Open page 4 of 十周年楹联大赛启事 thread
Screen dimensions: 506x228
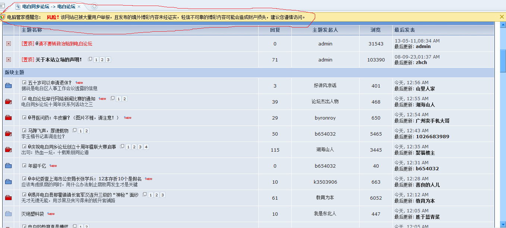point(146,147)
